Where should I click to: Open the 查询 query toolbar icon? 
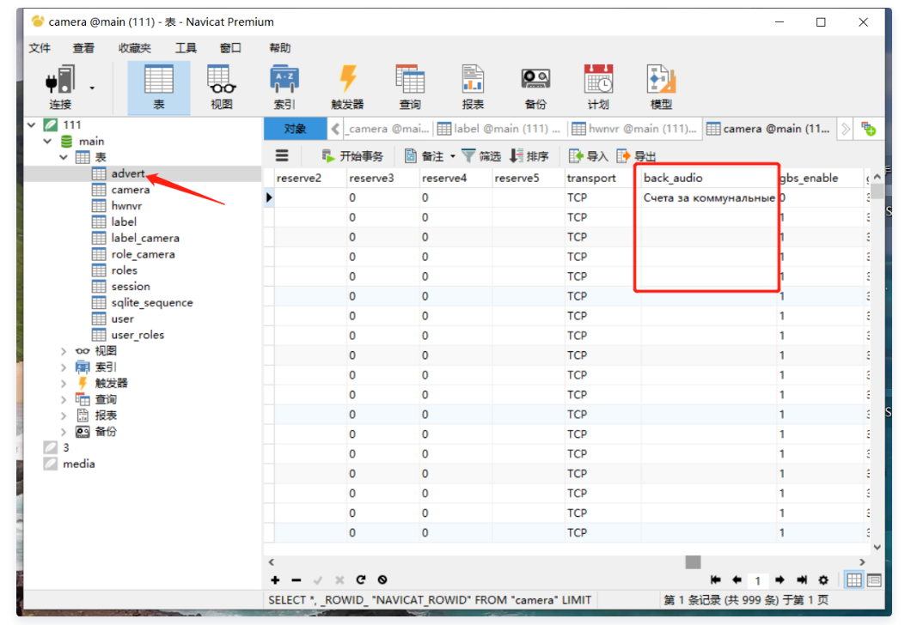(x=410, y=87)
